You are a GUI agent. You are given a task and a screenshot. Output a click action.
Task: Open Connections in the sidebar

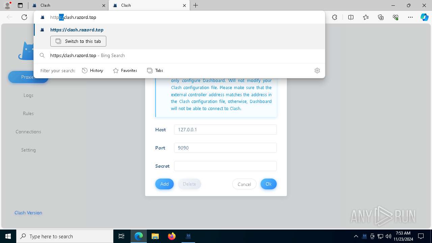pyautogui.click(x=28, y=132)
